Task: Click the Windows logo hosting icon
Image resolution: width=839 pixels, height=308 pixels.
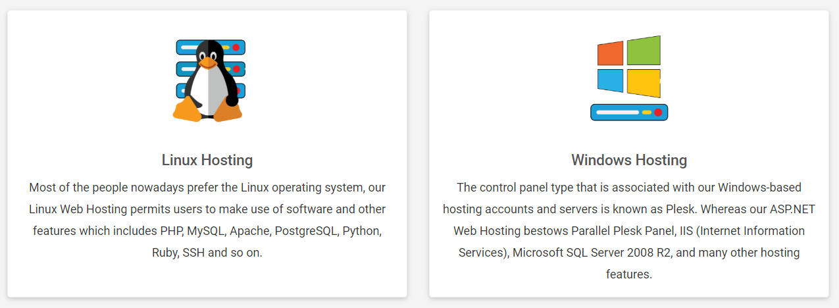Action: (x=629, y=78)
